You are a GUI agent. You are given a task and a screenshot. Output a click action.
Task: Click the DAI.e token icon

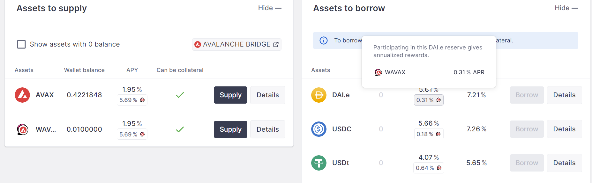(x=319, y=95)
